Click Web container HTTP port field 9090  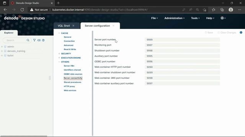[182, 67]
